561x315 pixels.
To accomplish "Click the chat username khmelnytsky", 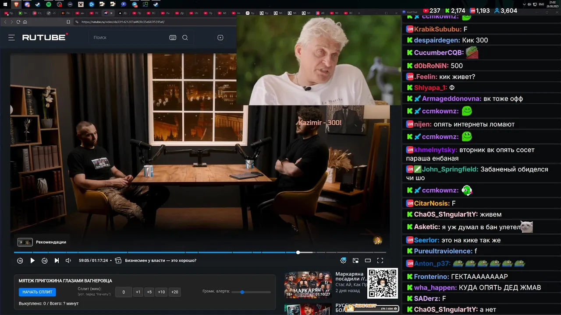I will 436,150.
